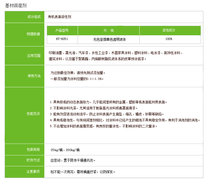Click the 产品型号 column header
Image resolution: width=208 pixels, height=183 pixels.
click(62, 30)
